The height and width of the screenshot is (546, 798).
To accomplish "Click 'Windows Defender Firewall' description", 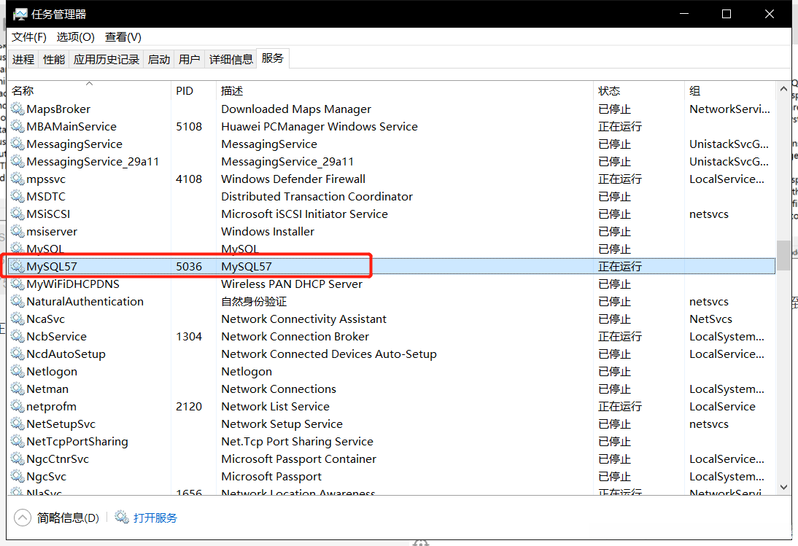I will (x=293, y=179).
